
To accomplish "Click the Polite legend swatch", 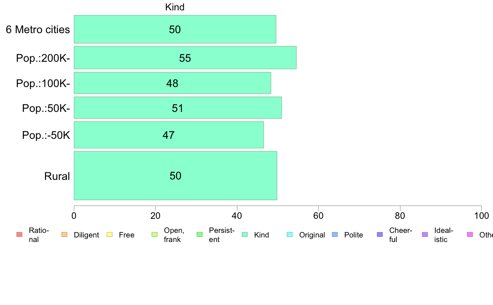I will pos(335,235).
